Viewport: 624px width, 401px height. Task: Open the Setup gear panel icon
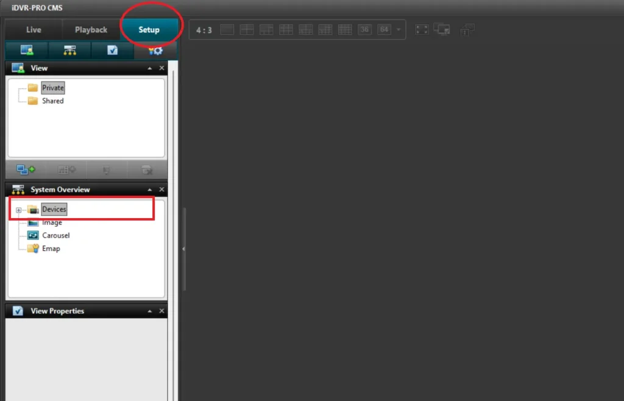pos(155,51)
